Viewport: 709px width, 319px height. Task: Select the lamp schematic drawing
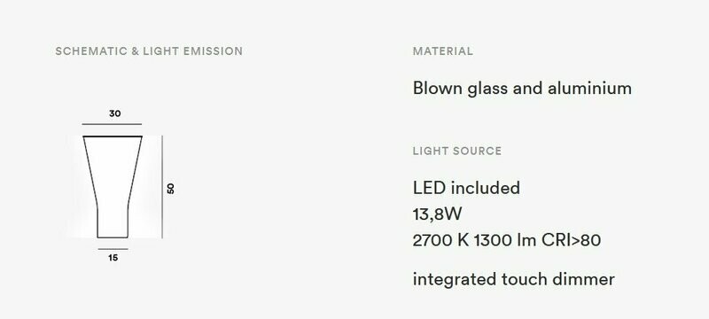pyautogui.click(x=113, y=187)
